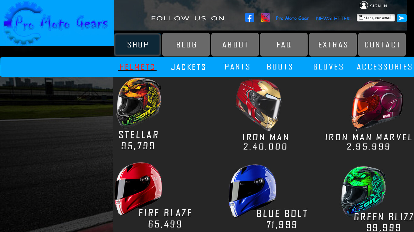Submit newsletter email with arrow button
The image size is (414, 232).
pyautogui.click(x=402, y=18)
